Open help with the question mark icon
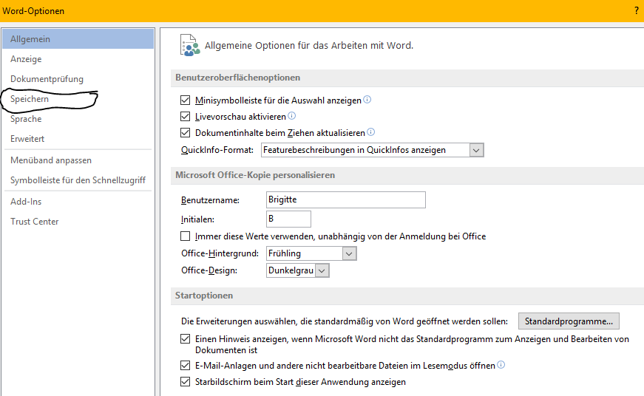Viewport: 644px width, 396px height. (x=637, y=11)
